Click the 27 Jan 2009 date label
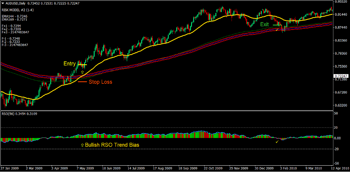Screen dimensions: 350x172 tap(9, 168)
